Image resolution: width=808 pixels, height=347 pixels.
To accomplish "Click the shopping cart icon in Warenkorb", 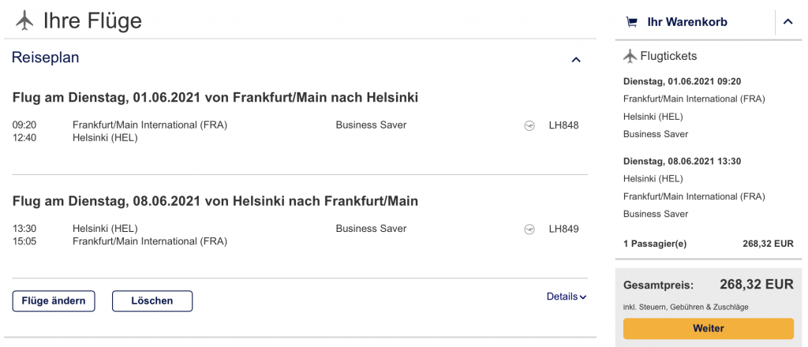I will pos(631,22).
